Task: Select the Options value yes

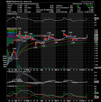Action: (71, 6)
